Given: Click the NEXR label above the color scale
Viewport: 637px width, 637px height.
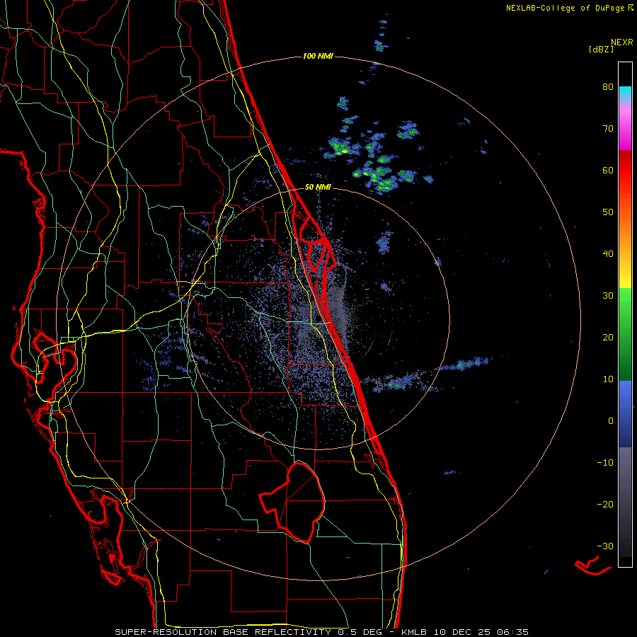Looking at the screenshot, I should click(x=622, y=42).
